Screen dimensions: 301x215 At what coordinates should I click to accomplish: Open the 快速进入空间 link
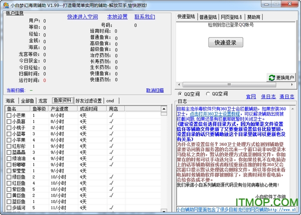(83, 16)
